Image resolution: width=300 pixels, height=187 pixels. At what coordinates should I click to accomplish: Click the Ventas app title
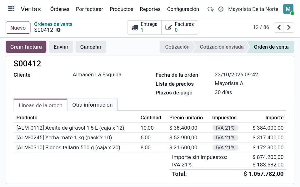pos(31,9)
